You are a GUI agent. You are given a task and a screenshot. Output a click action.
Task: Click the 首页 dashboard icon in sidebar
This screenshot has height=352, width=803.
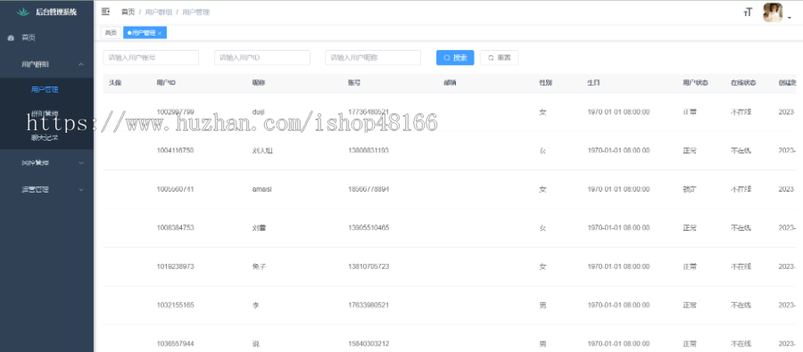tap(10, 37)
